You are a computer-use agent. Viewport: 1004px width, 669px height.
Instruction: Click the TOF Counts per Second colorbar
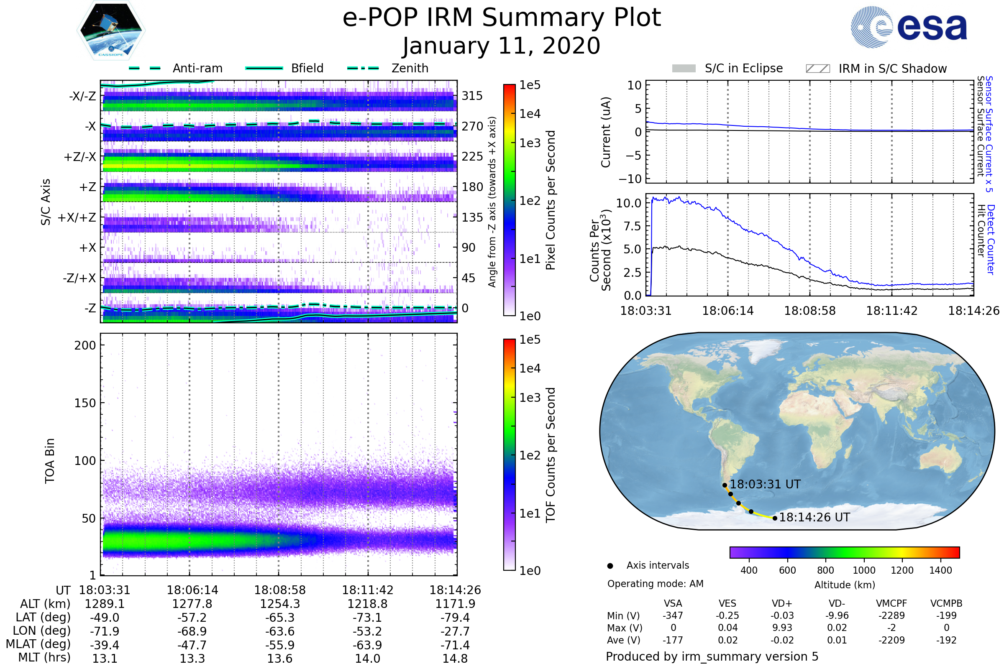click(509, 455)
